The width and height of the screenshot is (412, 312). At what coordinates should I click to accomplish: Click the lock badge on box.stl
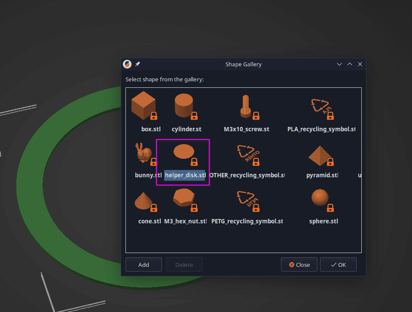tap(154, 116)
